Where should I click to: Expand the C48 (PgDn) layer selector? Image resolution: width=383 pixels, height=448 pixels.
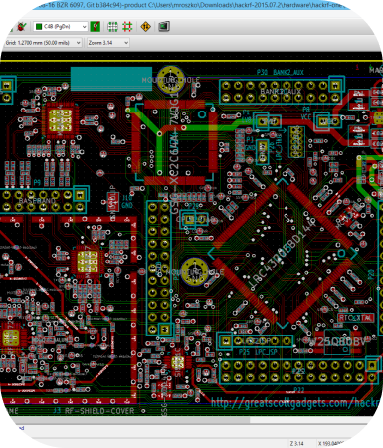tap(60, 26)
